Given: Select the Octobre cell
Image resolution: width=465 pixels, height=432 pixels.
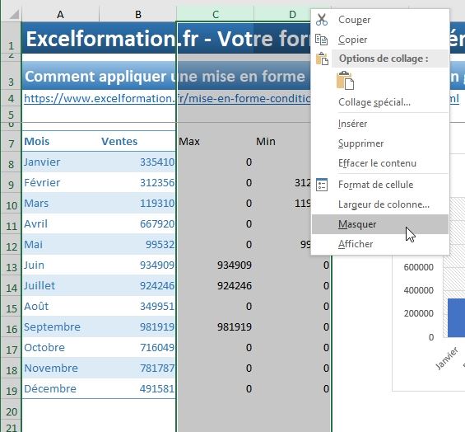Looking at the screenshot, I should (x=61, y=348).
